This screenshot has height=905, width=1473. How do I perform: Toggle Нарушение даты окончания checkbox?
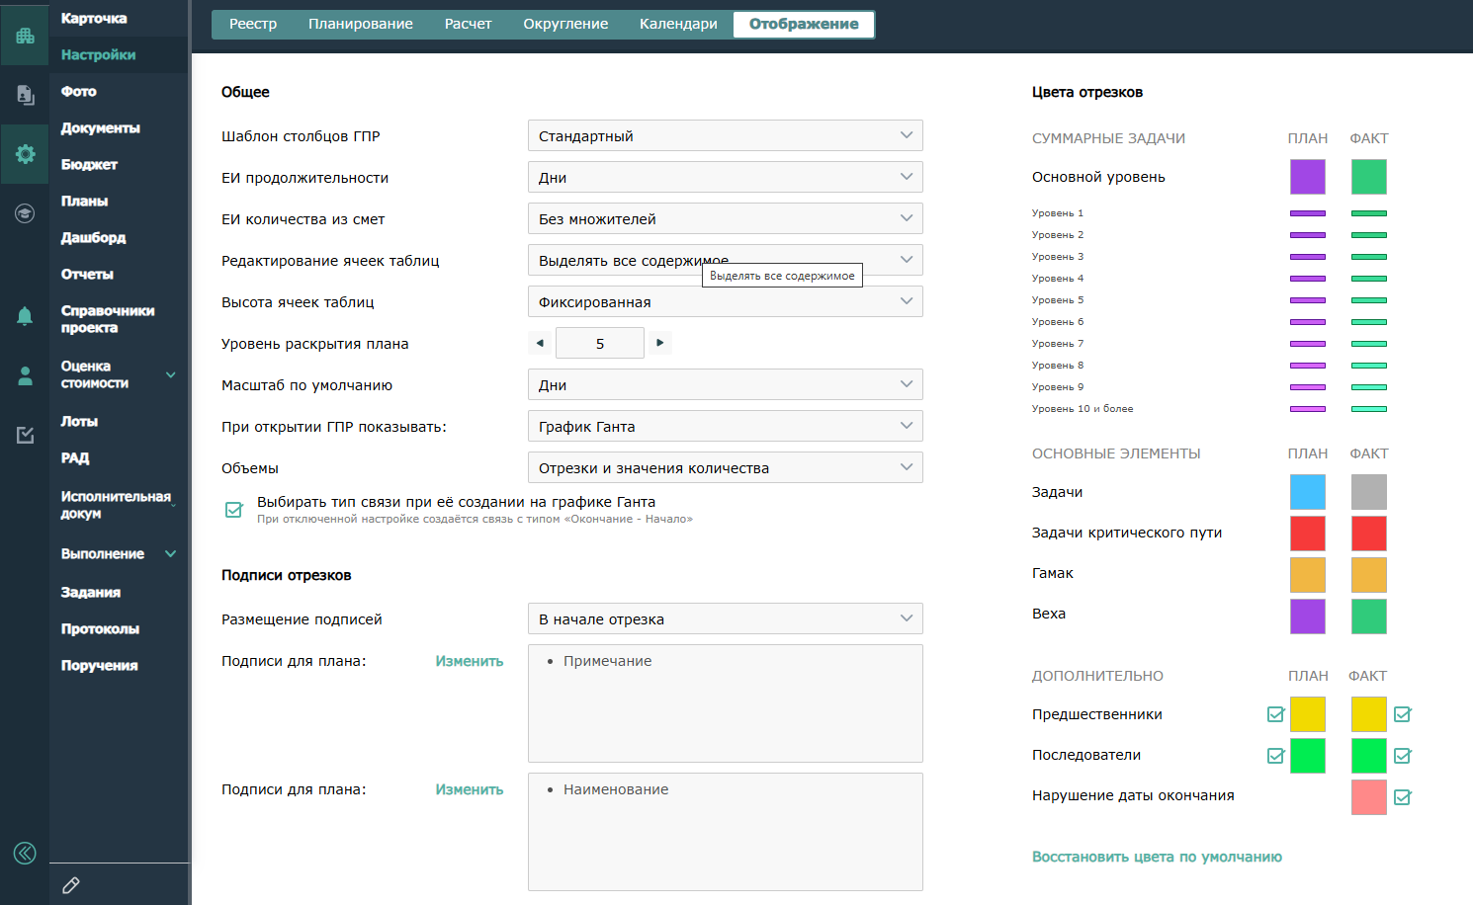1402,797
